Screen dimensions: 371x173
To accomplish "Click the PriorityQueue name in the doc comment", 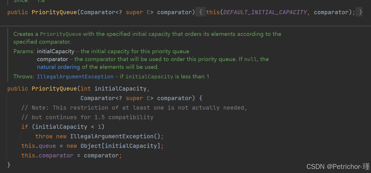I will pos(61,34).
